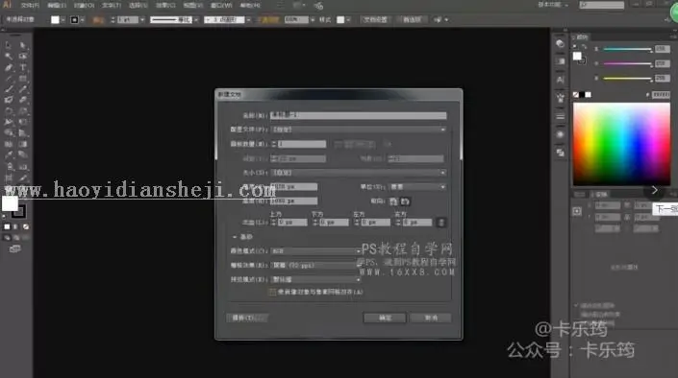Screen dimensions: 678x378
Task: Select the Pencil tool
Action: (x=23, y=89)
